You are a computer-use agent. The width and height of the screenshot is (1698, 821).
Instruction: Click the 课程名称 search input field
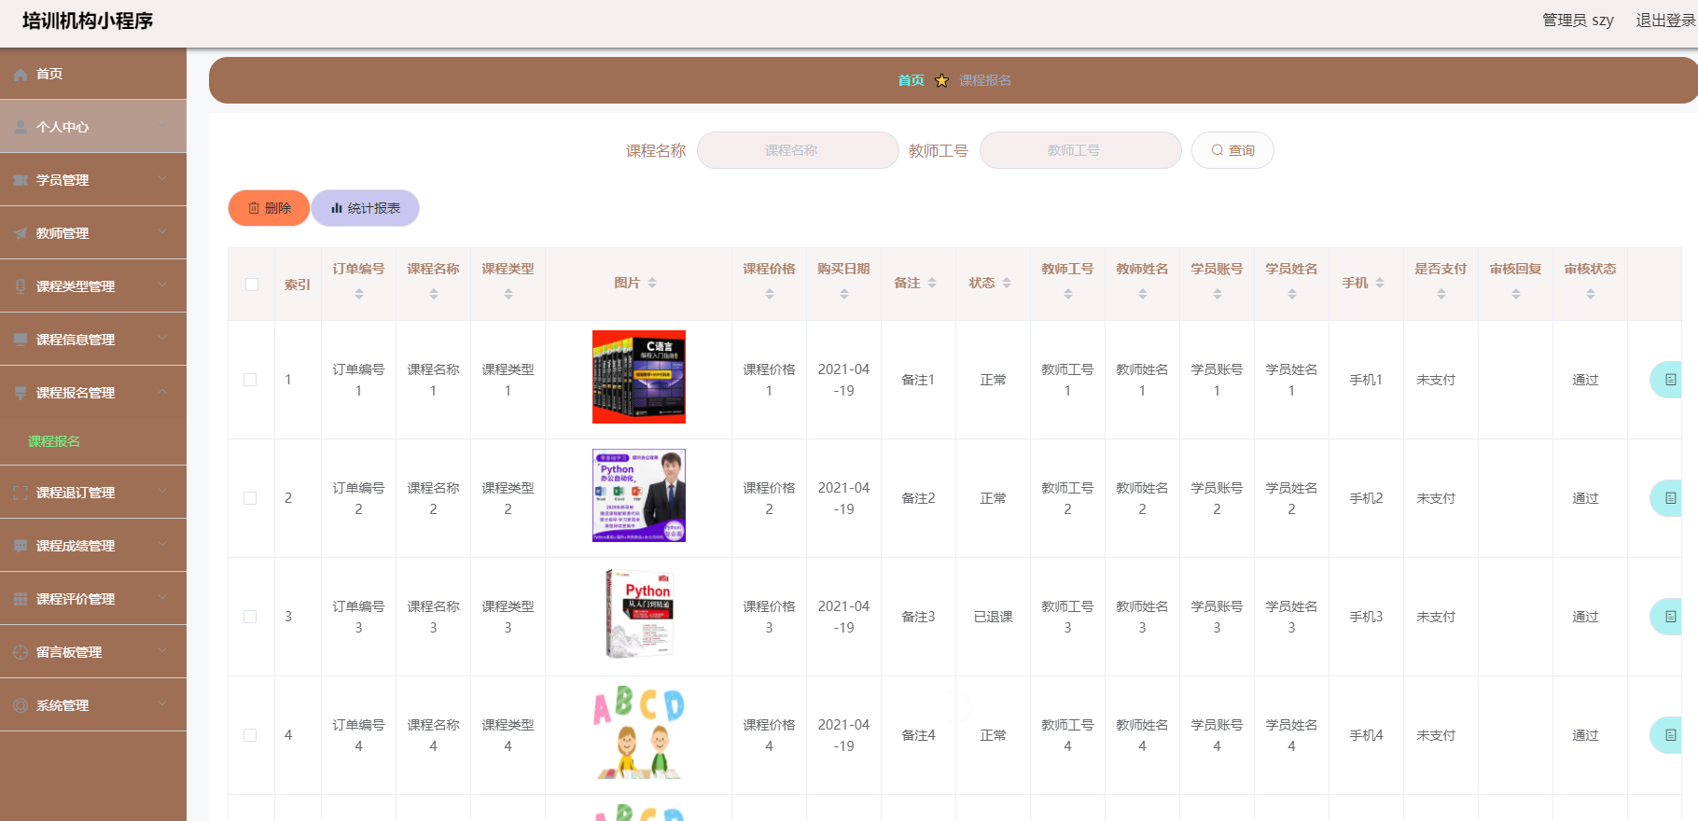(x=798, y=150)
